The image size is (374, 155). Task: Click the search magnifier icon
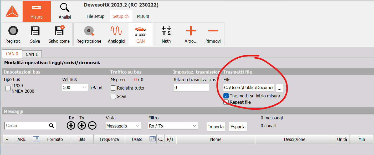point(51,126)
